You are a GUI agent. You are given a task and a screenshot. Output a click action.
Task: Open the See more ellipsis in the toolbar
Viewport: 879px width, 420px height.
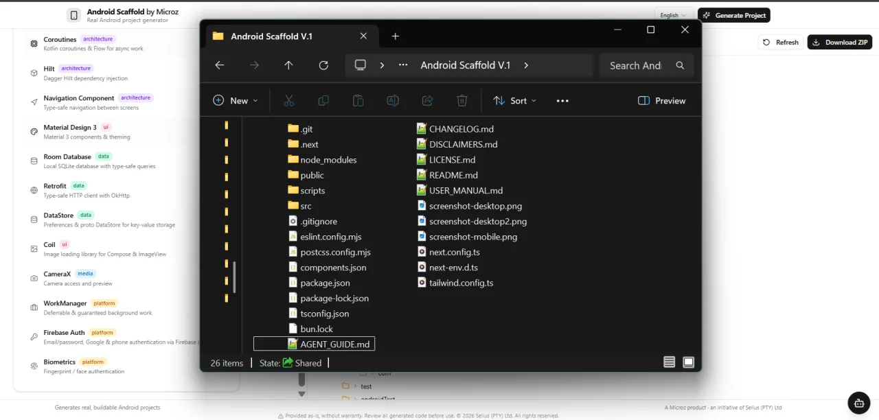[x=562, y=101]
